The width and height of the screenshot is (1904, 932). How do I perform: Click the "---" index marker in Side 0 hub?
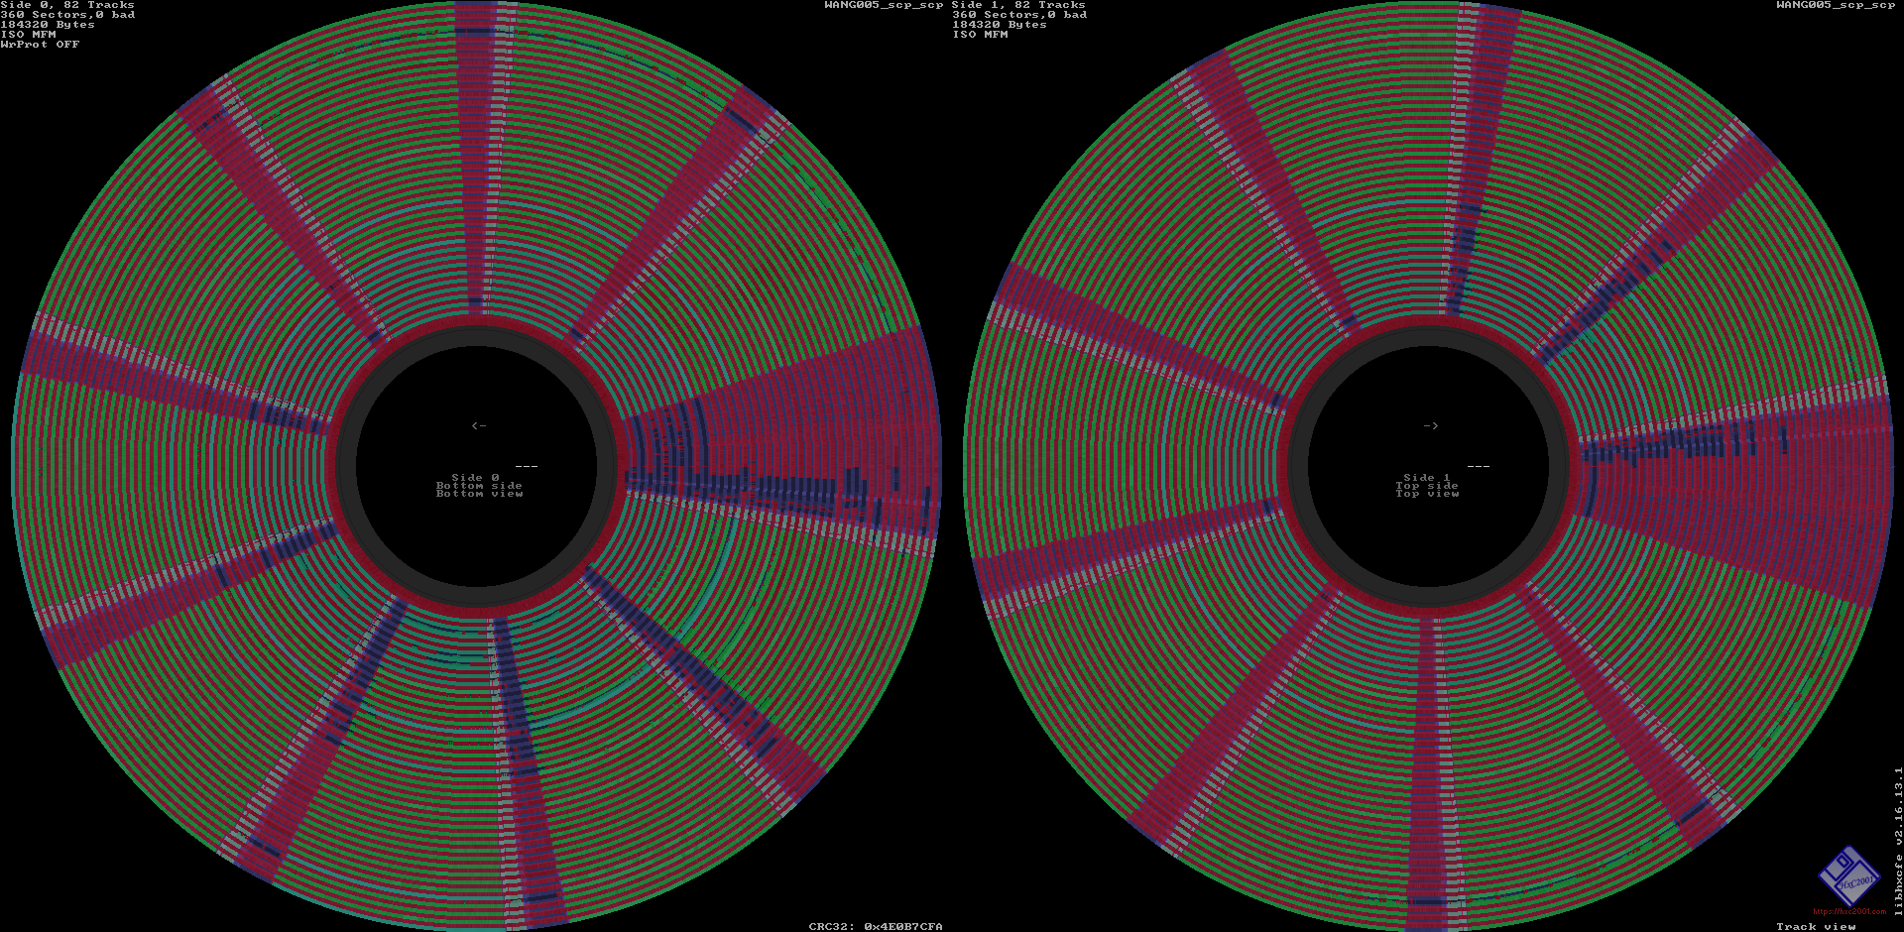pos(527,466)
